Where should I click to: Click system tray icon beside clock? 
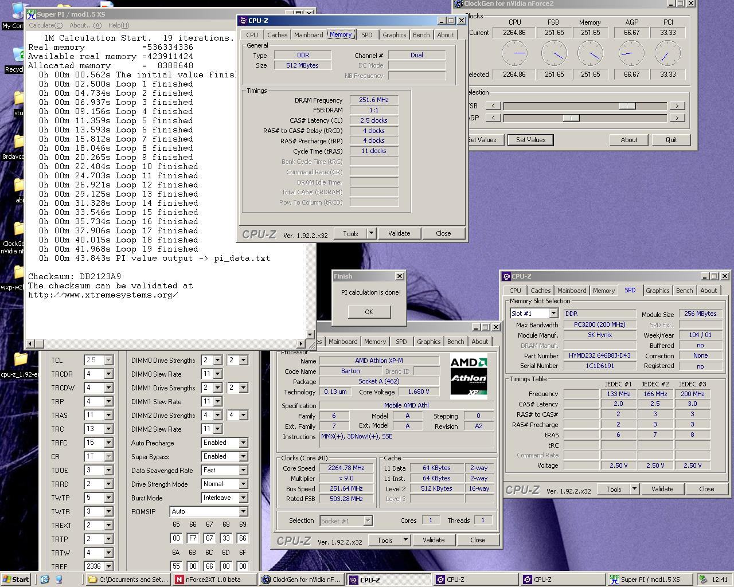tap(704, 580)
